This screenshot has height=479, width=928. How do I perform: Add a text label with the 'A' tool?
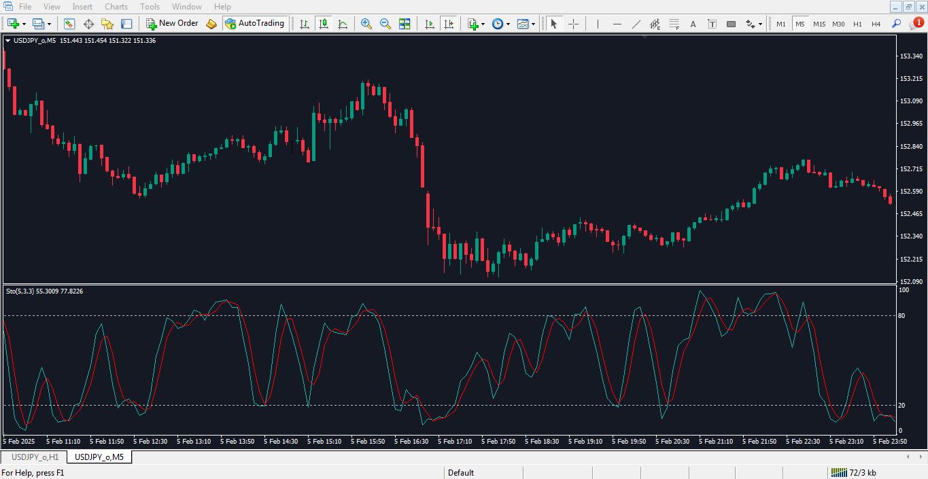coord(693,24)
